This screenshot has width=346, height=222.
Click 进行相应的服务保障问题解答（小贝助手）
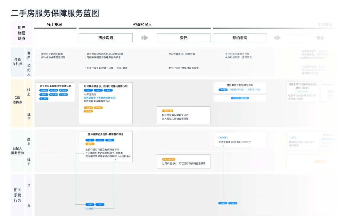pyautogui.click(x=108, y=156)
